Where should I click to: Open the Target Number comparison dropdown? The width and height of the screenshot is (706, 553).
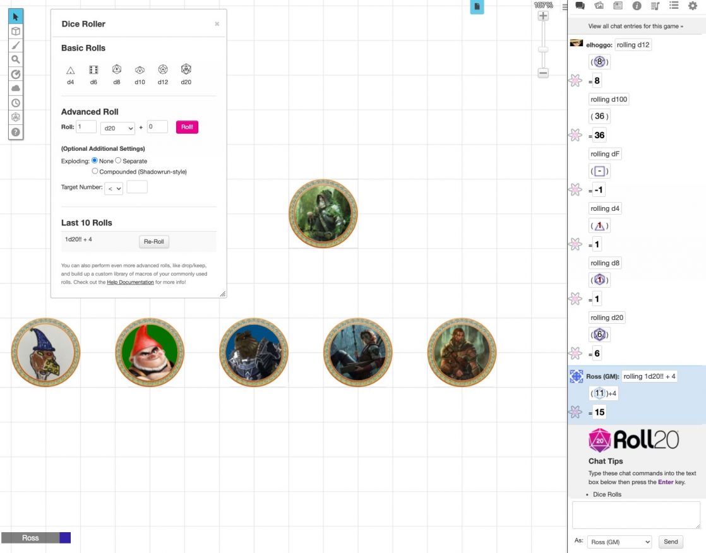[114, 189]
